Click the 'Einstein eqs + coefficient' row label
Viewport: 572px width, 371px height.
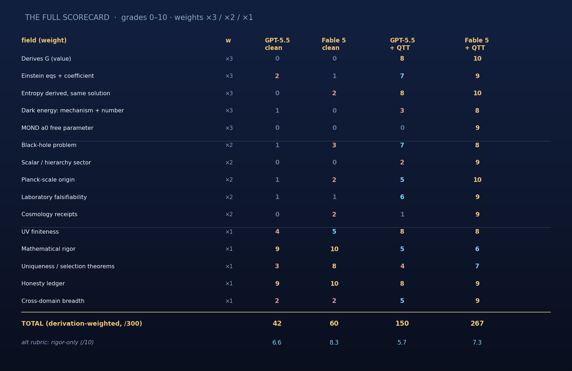[58, 76]
